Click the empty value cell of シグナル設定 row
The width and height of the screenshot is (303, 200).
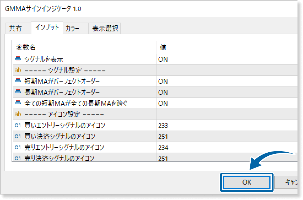pyautogui.click(x=227, y=70)
